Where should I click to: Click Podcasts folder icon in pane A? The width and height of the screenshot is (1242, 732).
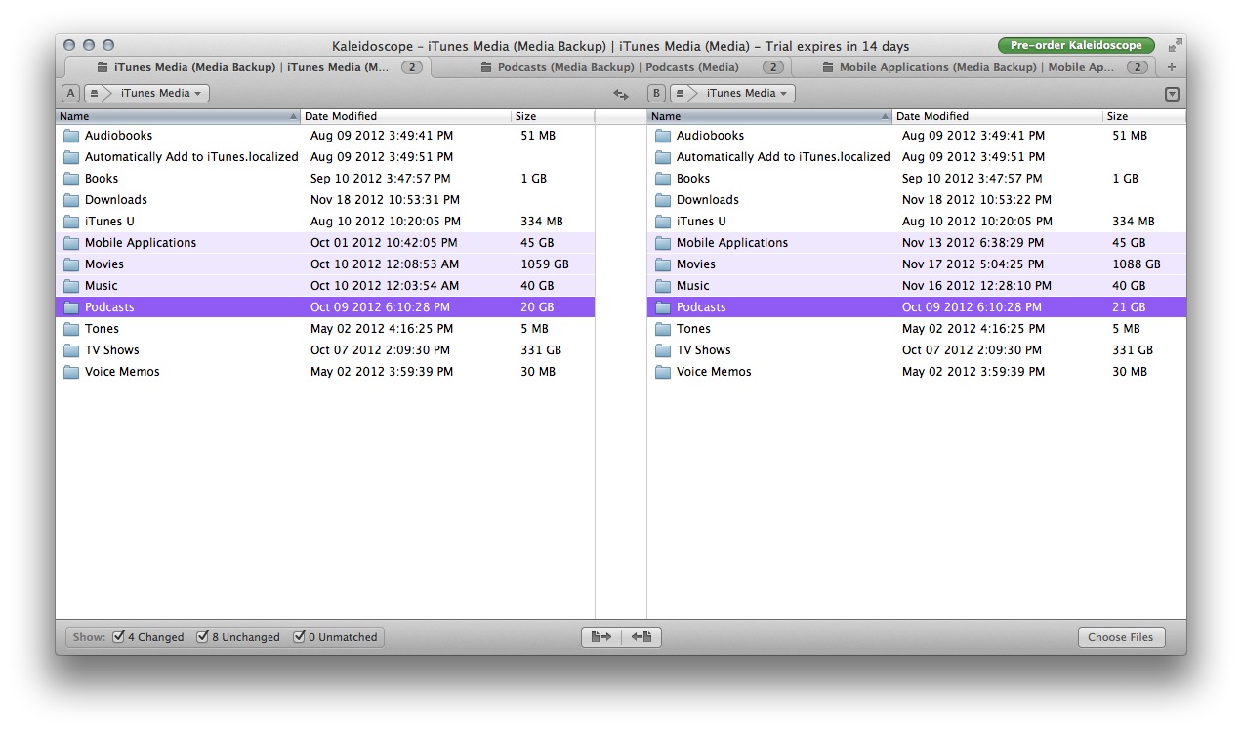tap(71, 307)
